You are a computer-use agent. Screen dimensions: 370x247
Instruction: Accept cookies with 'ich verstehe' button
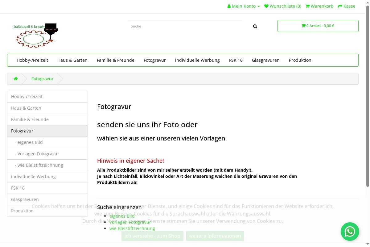coord(152,236)
